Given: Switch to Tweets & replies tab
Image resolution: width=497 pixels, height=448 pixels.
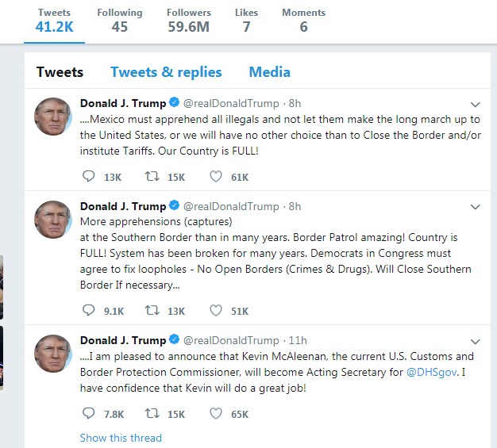Looking at the screenshot, I should point(166,72).
